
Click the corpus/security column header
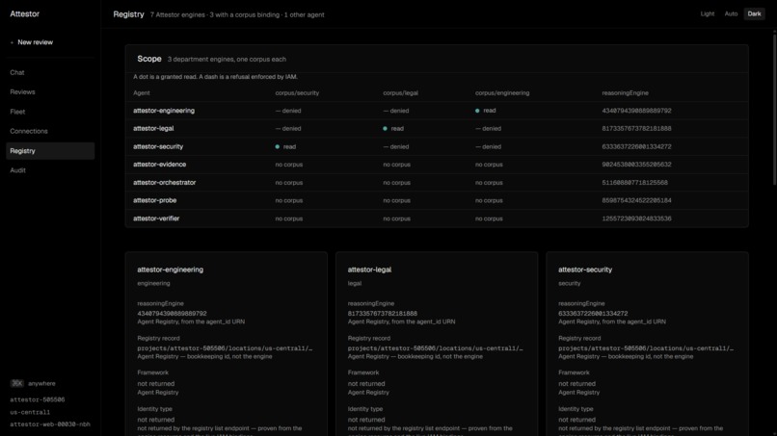[x=297, y=93]
